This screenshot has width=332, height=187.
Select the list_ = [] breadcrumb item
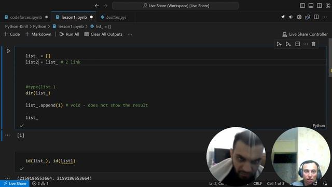(101, 26)
